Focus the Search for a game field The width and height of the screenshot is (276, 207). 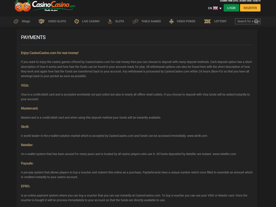[x=248, y=21]
